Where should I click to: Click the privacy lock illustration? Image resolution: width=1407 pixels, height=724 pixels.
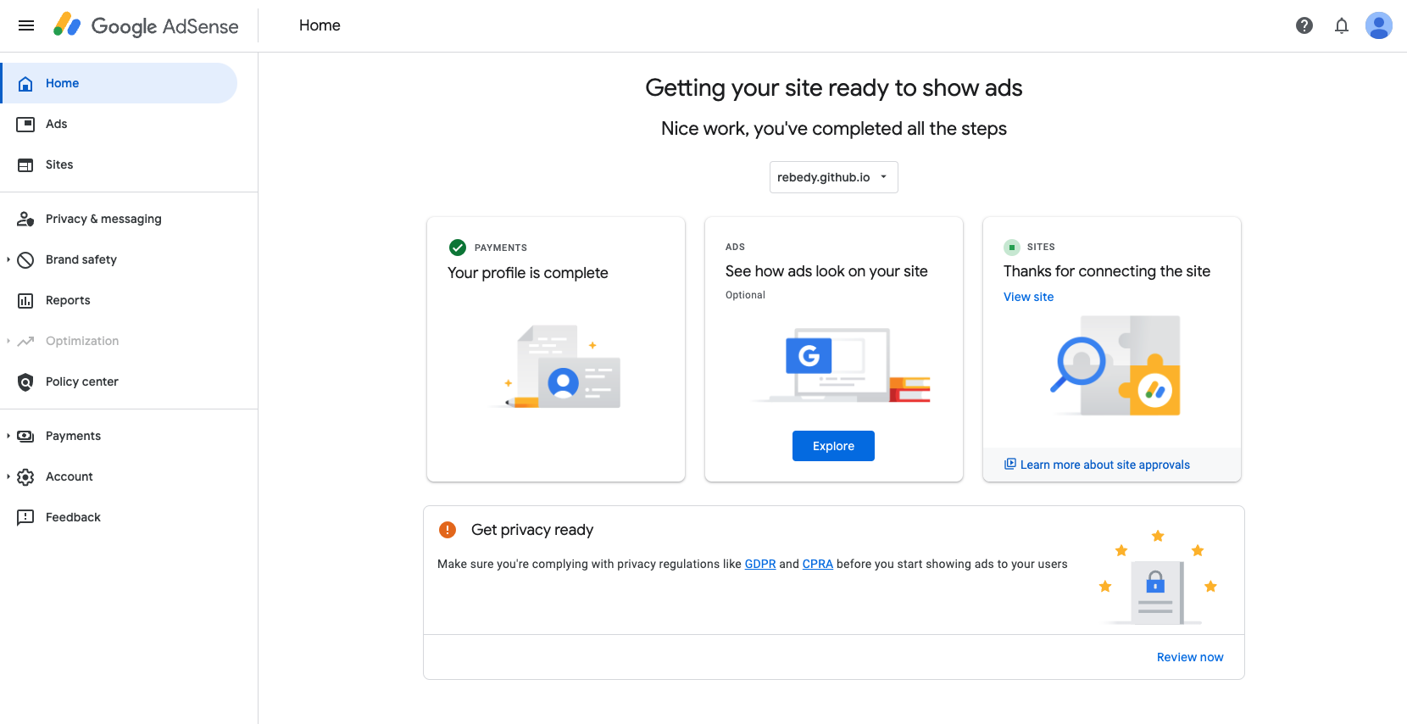1158,578
